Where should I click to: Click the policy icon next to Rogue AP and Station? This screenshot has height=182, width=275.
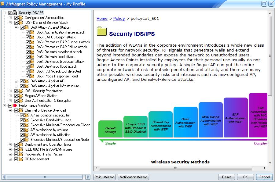click(x=20, y=96)
